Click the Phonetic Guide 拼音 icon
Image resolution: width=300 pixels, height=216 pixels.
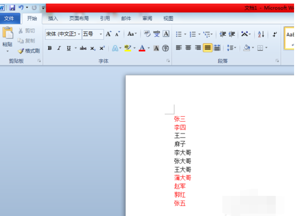157,34
